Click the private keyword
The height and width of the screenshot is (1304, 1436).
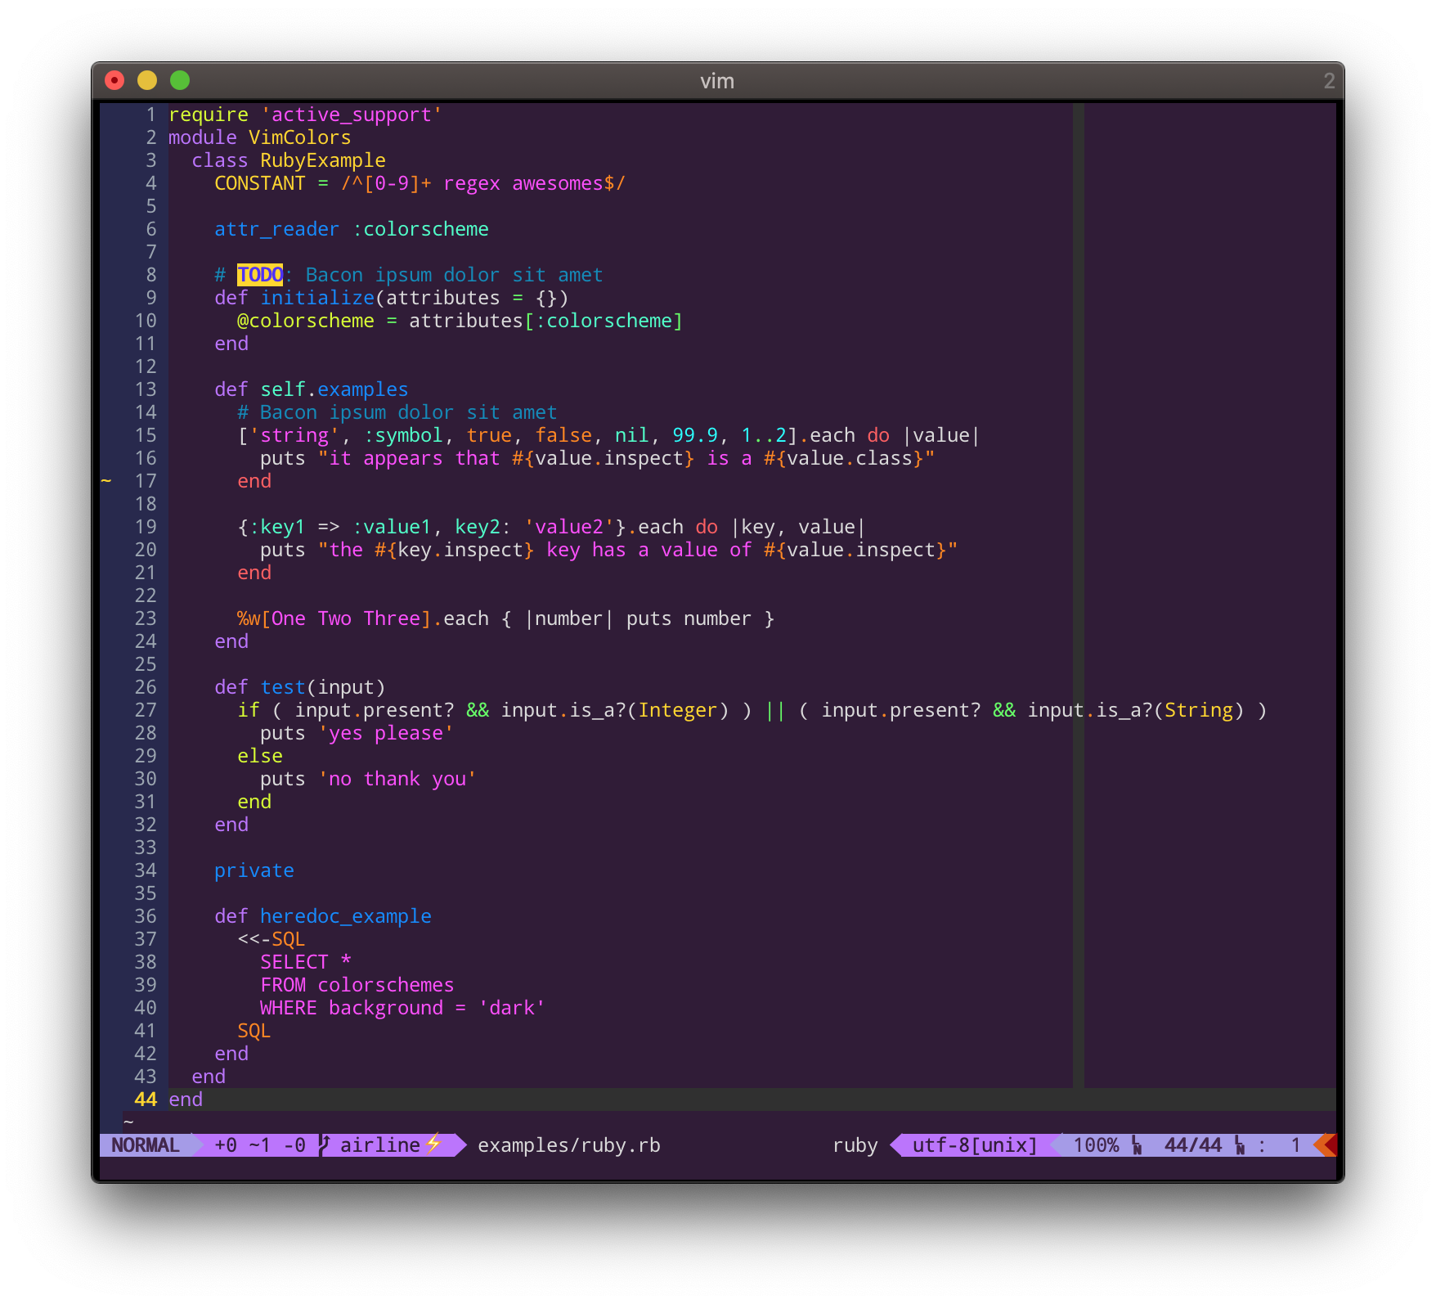point(254,871)
